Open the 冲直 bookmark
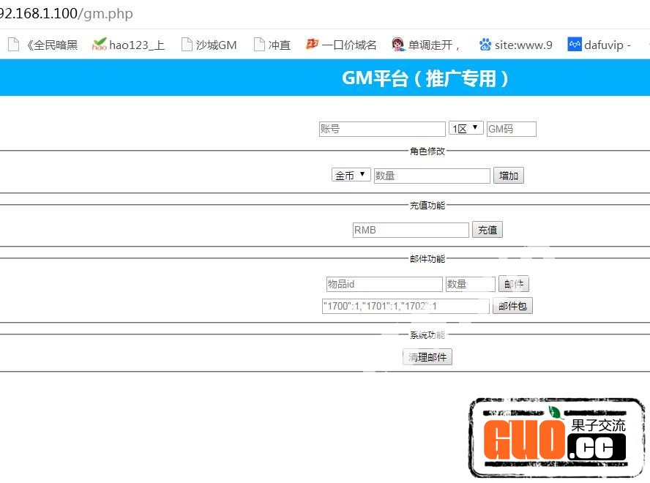The image size is (650, 483). coord(272,45)
